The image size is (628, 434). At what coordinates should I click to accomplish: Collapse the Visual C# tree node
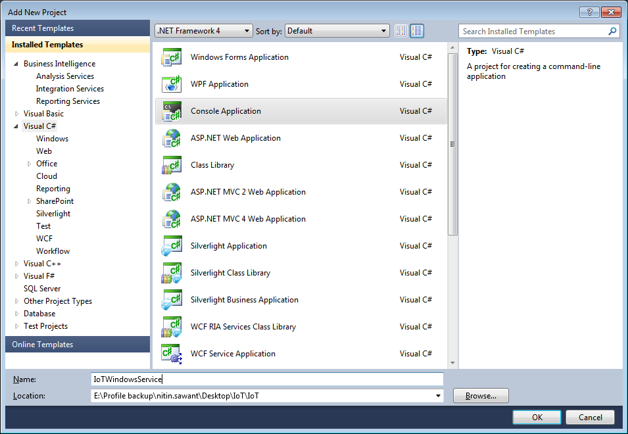pos(16,126)
